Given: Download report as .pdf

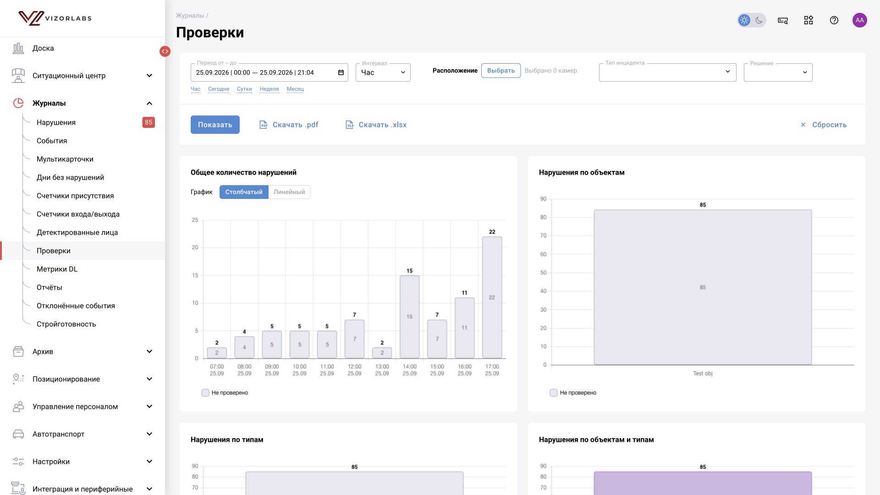Looking at the screenshot, I should click(x=289, y=125).
